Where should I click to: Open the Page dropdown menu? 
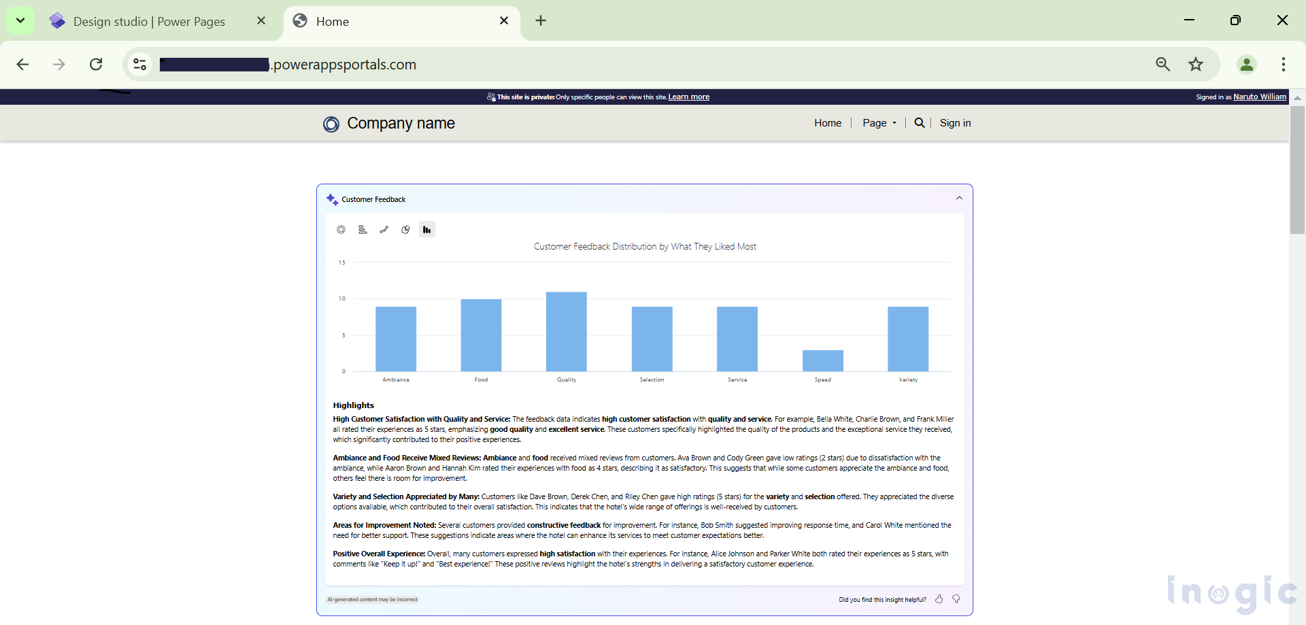(x=879, y=123)
